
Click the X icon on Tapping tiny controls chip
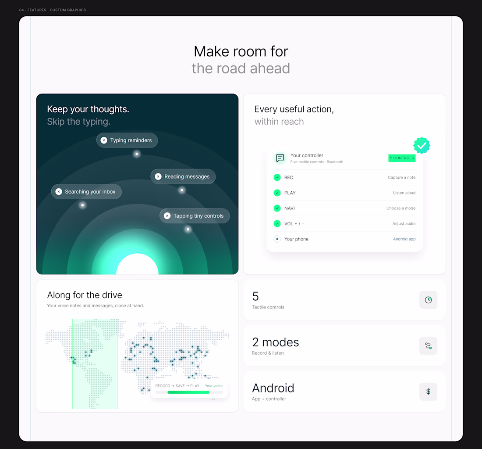click(167, 216)
